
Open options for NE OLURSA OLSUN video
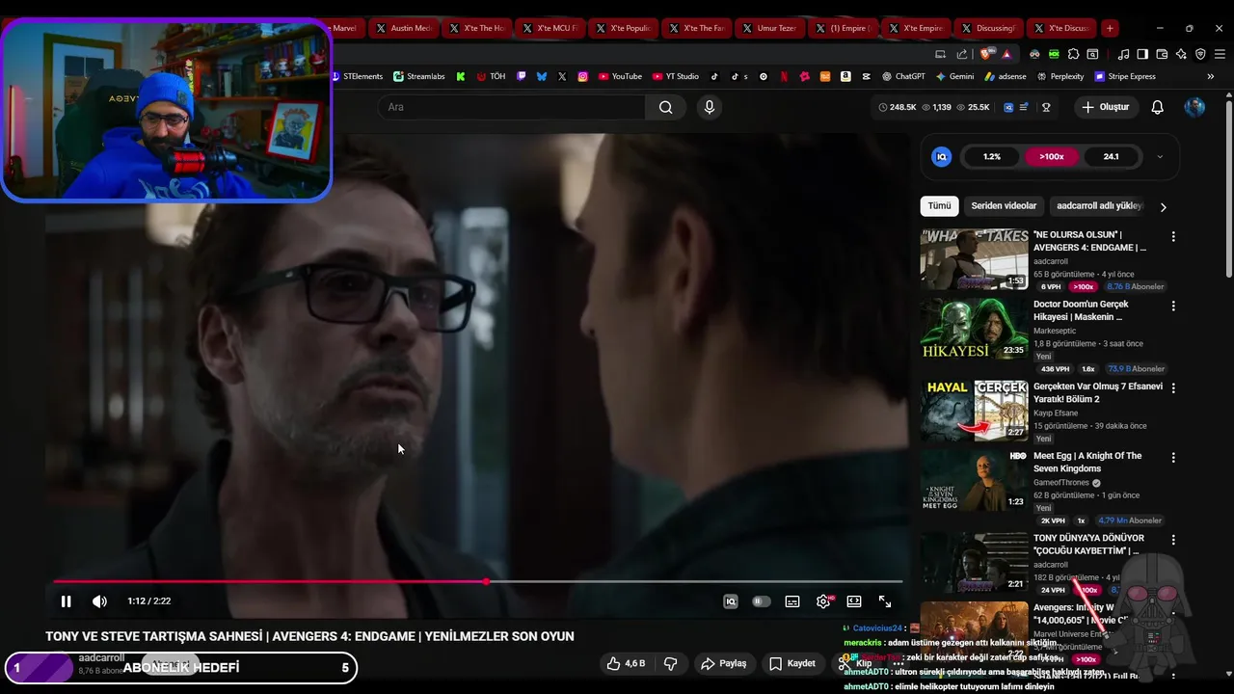pos(1173,236)
